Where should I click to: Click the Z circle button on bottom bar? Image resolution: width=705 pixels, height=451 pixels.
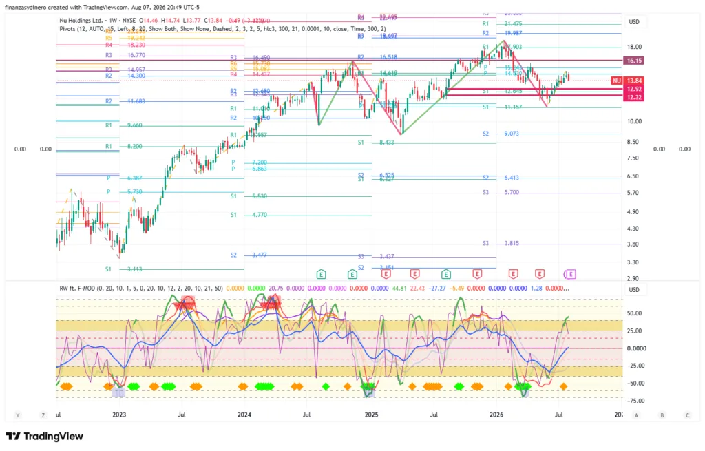43,415
